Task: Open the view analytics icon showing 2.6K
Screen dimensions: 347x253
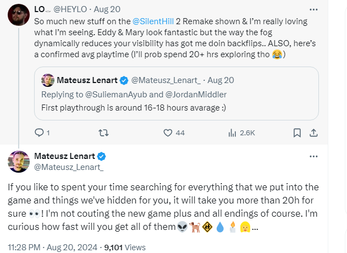Action: 232,133
